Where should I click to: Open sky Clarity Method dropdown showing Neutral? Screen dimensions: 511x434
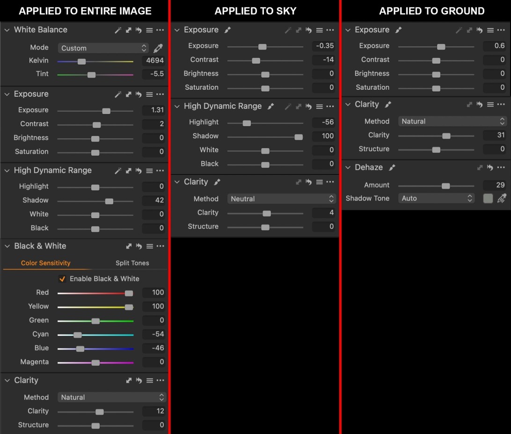coord(282,199)
